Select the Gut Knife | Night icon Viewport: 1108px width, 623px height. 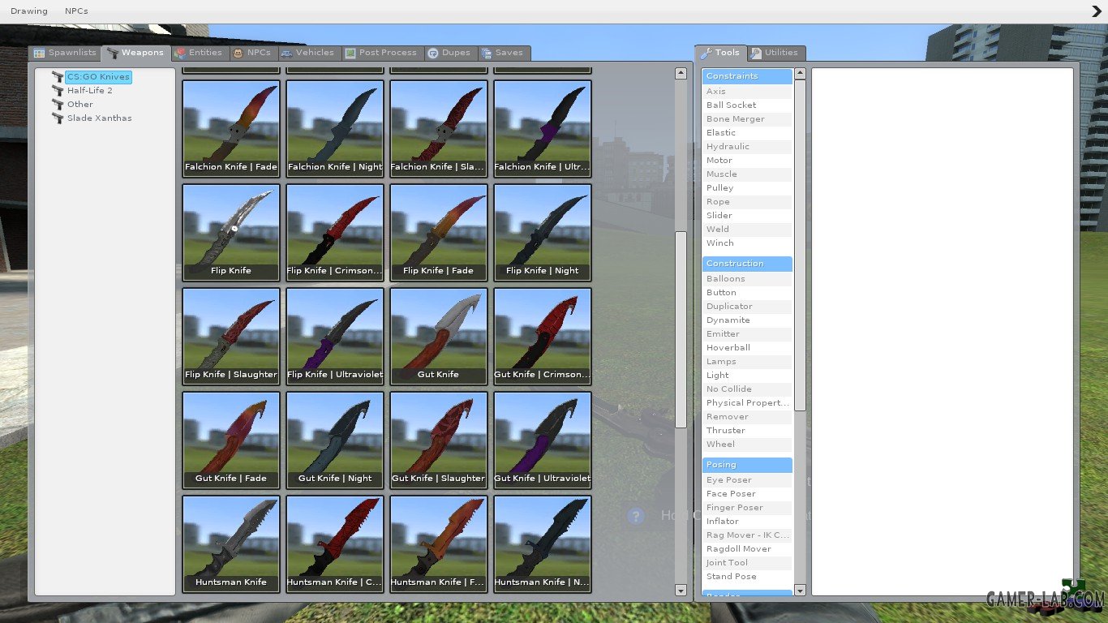pos(335,440)
